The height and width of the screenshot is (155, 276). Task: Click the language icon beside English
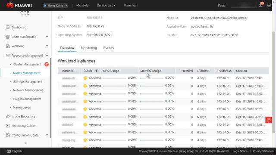[9, 151]
